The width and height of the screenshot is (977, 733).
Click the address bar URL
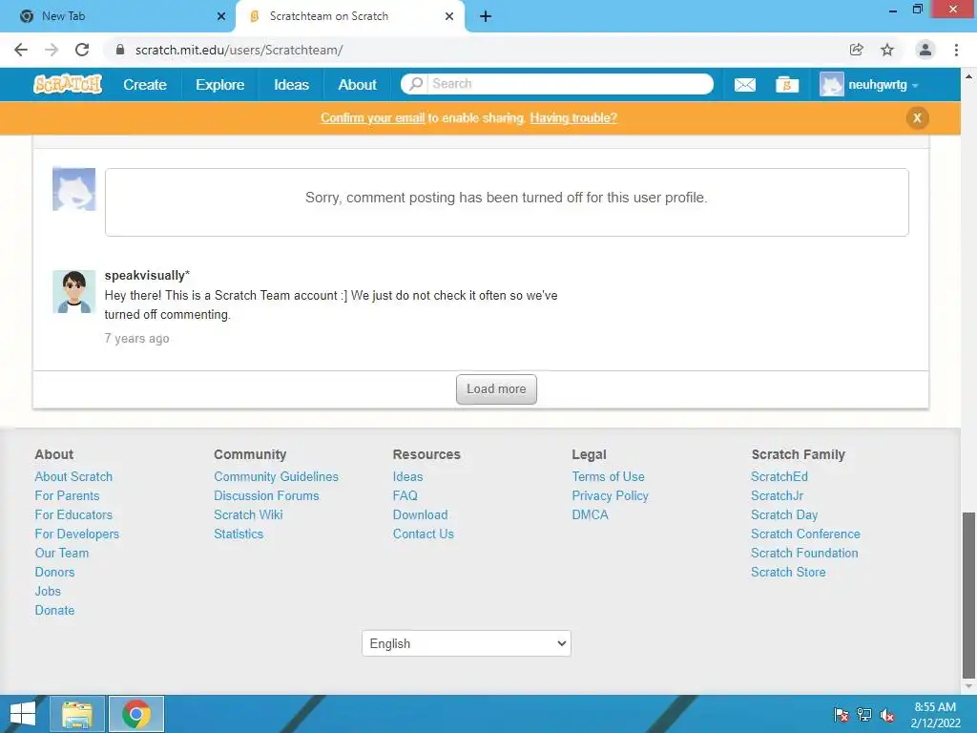coord(239,50)
